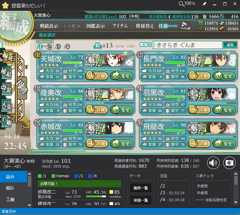240x215 pixels.
Task: Return to 母港 home port button
Action: coord(22,88)
